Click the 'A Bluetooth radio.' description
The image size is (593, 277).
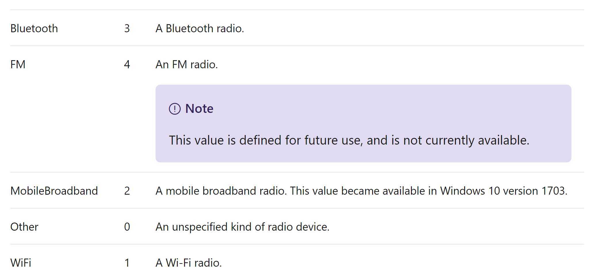200,29
